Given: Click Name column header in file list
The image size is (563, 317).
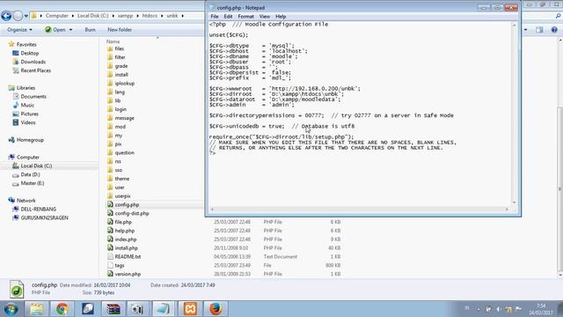Looking at the screenshot, I should [x=113, y=41].
